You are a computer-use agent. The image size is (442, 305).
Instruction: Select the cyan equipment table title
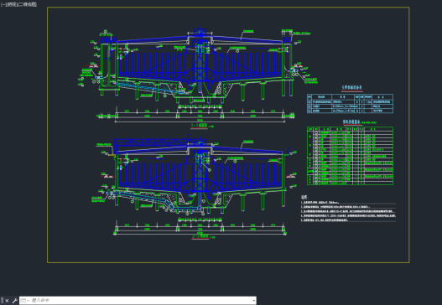coord(351,88)
